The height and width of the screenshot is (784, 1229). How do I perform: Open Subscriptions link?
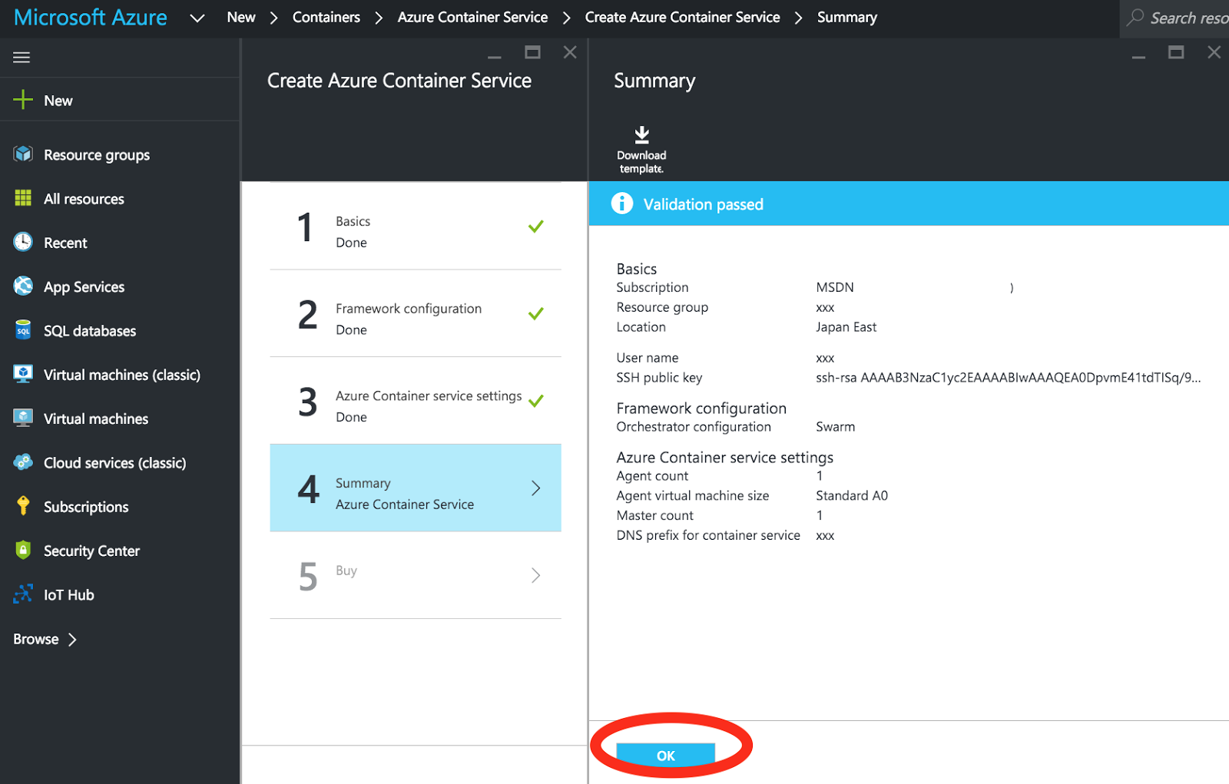coord(86,507)
